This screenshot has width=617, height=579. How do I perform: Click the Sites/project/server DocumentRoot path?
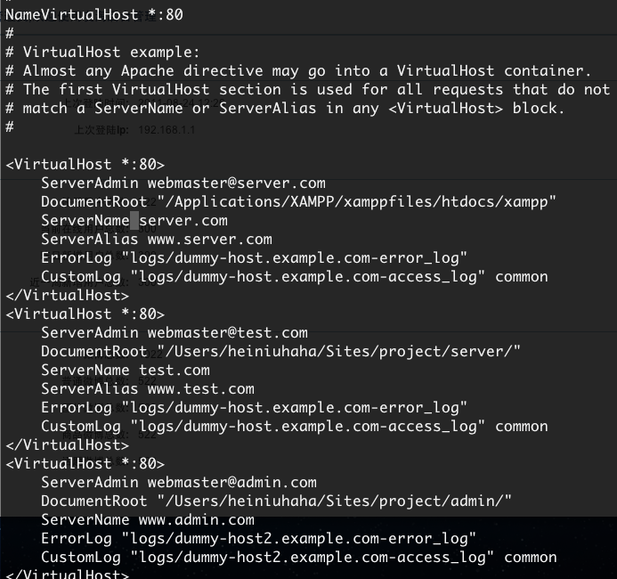click(339, 352)
